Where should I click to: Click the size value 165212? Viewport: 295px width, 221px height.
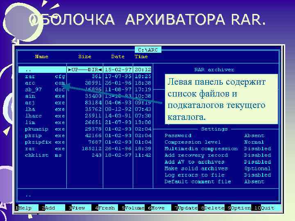click(91, 149)
